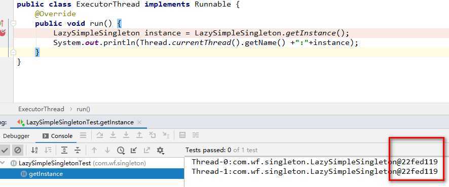Collapse the LazySimpleSingletonTest tree node
This screenshot has height=187, width=449.
coord(3,163)
